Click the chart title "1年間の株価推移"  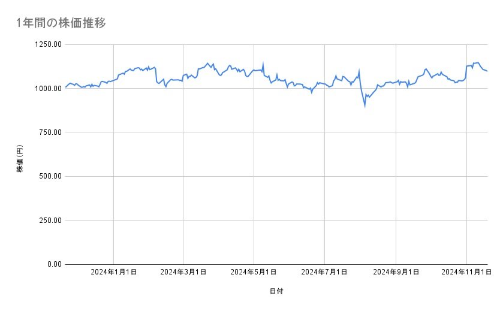pos(62,23)
